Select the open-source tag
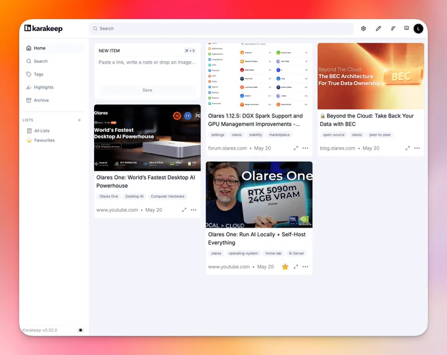The height and width of the screenshot is (355, 447). tap(333, 135)
